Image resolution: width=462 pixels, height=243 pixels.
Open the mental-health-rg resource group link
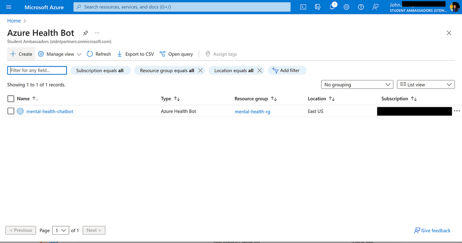point(252,111)
